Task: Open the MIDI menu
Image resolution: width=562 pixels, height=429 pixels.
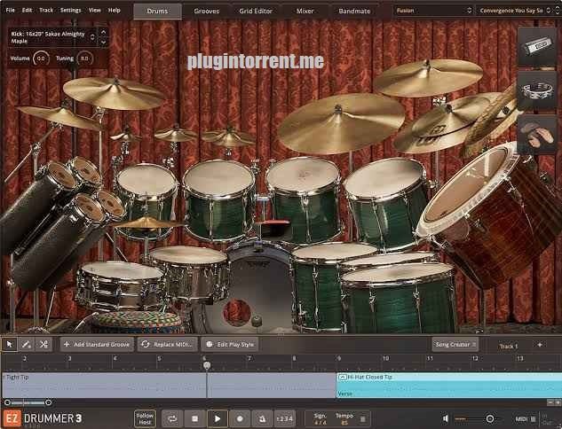Action: [x=526, y=418]
